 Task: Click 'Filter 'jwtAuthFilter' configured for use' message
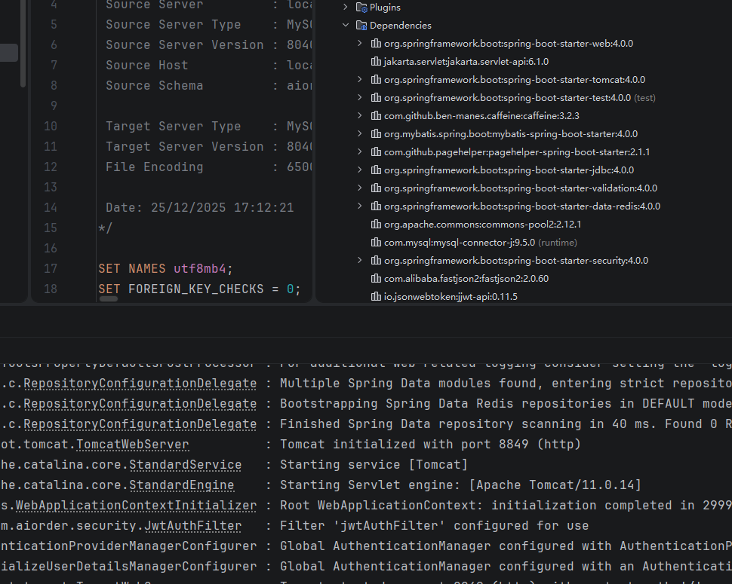click(x=434, y=526)
